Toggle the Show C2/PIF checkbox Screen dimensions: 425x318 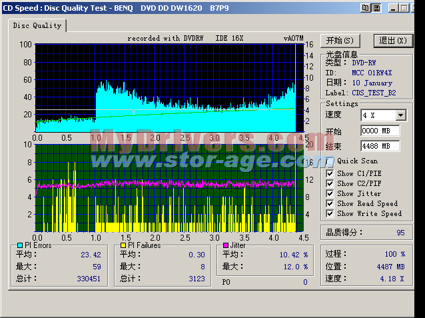(x=330, y=183)
